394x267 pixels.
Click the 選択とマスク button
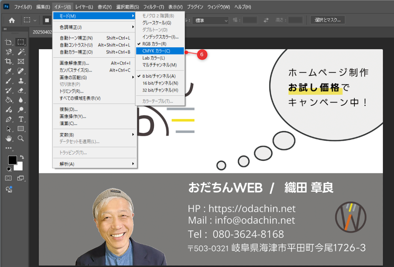(x=327, y=20)
